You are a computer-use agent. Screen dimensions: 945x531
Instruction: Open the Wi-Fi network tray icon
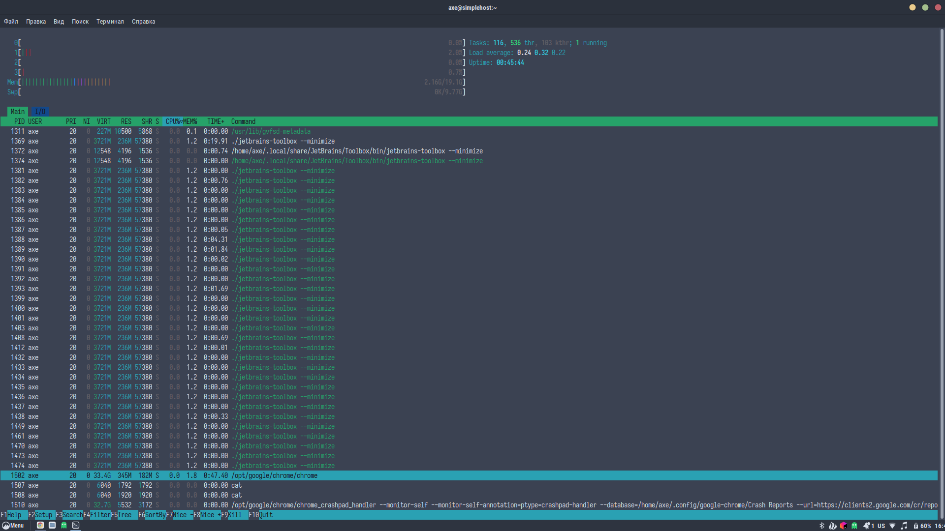(892, 526)
